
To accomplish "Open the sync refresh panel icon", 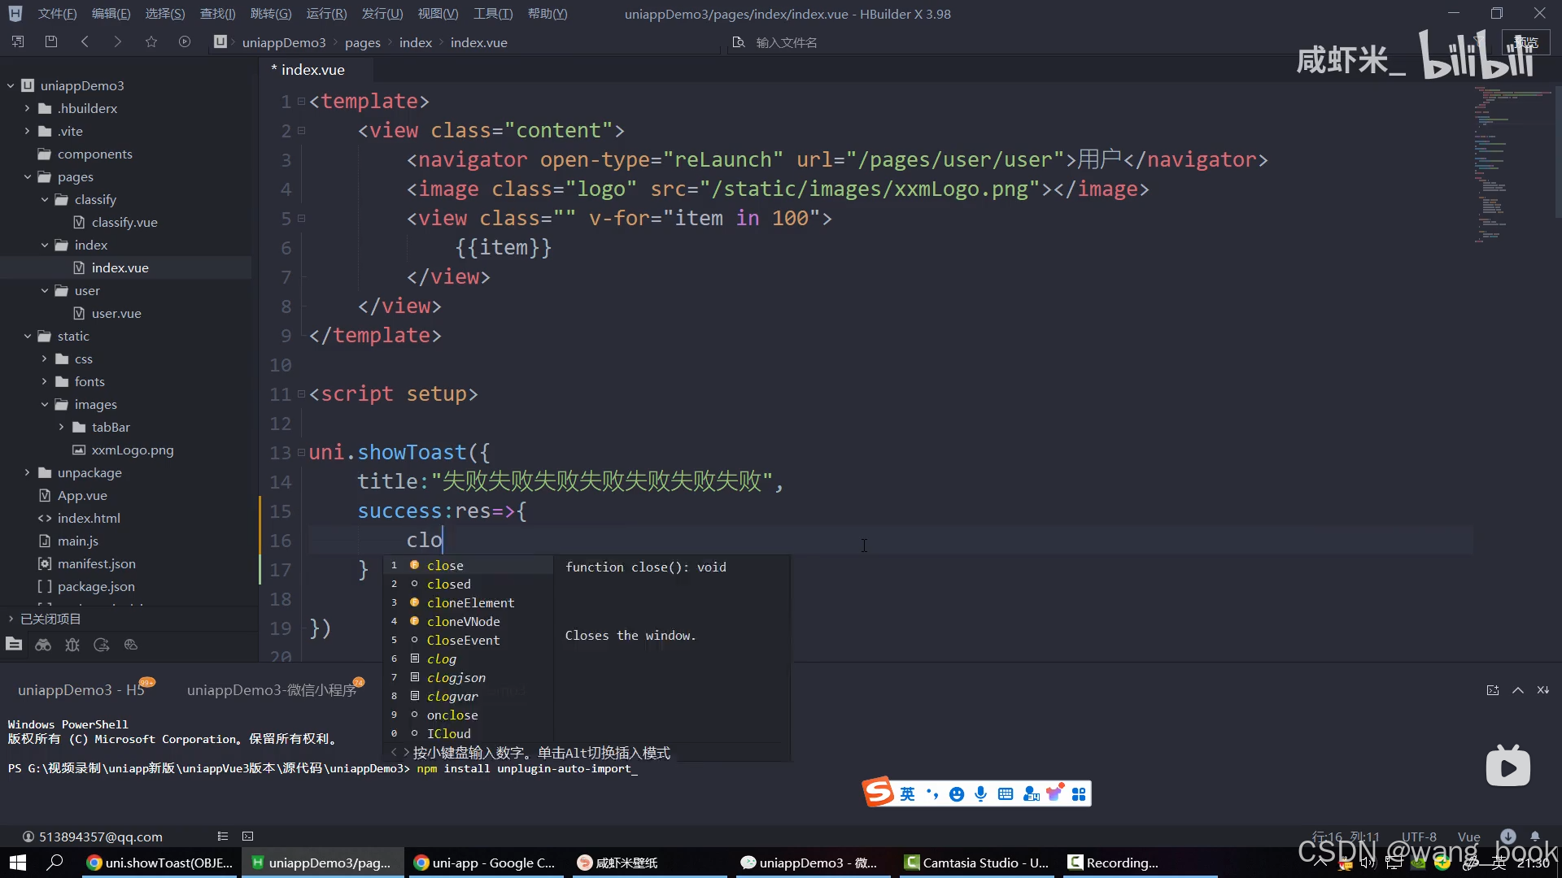I will [x=102, y=645].
